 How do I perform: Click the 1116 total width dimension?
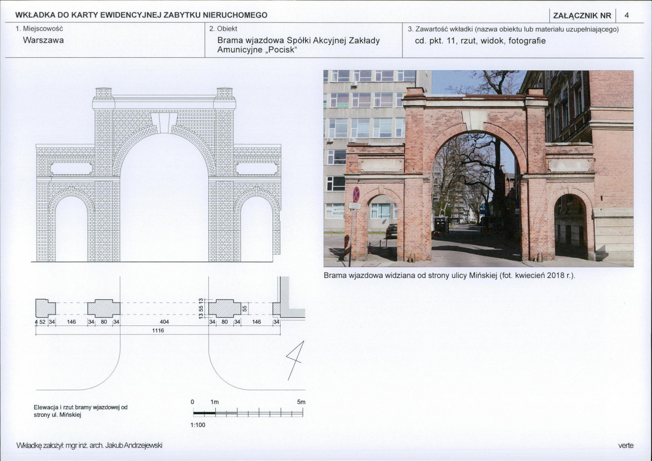(x=158, y=330)
